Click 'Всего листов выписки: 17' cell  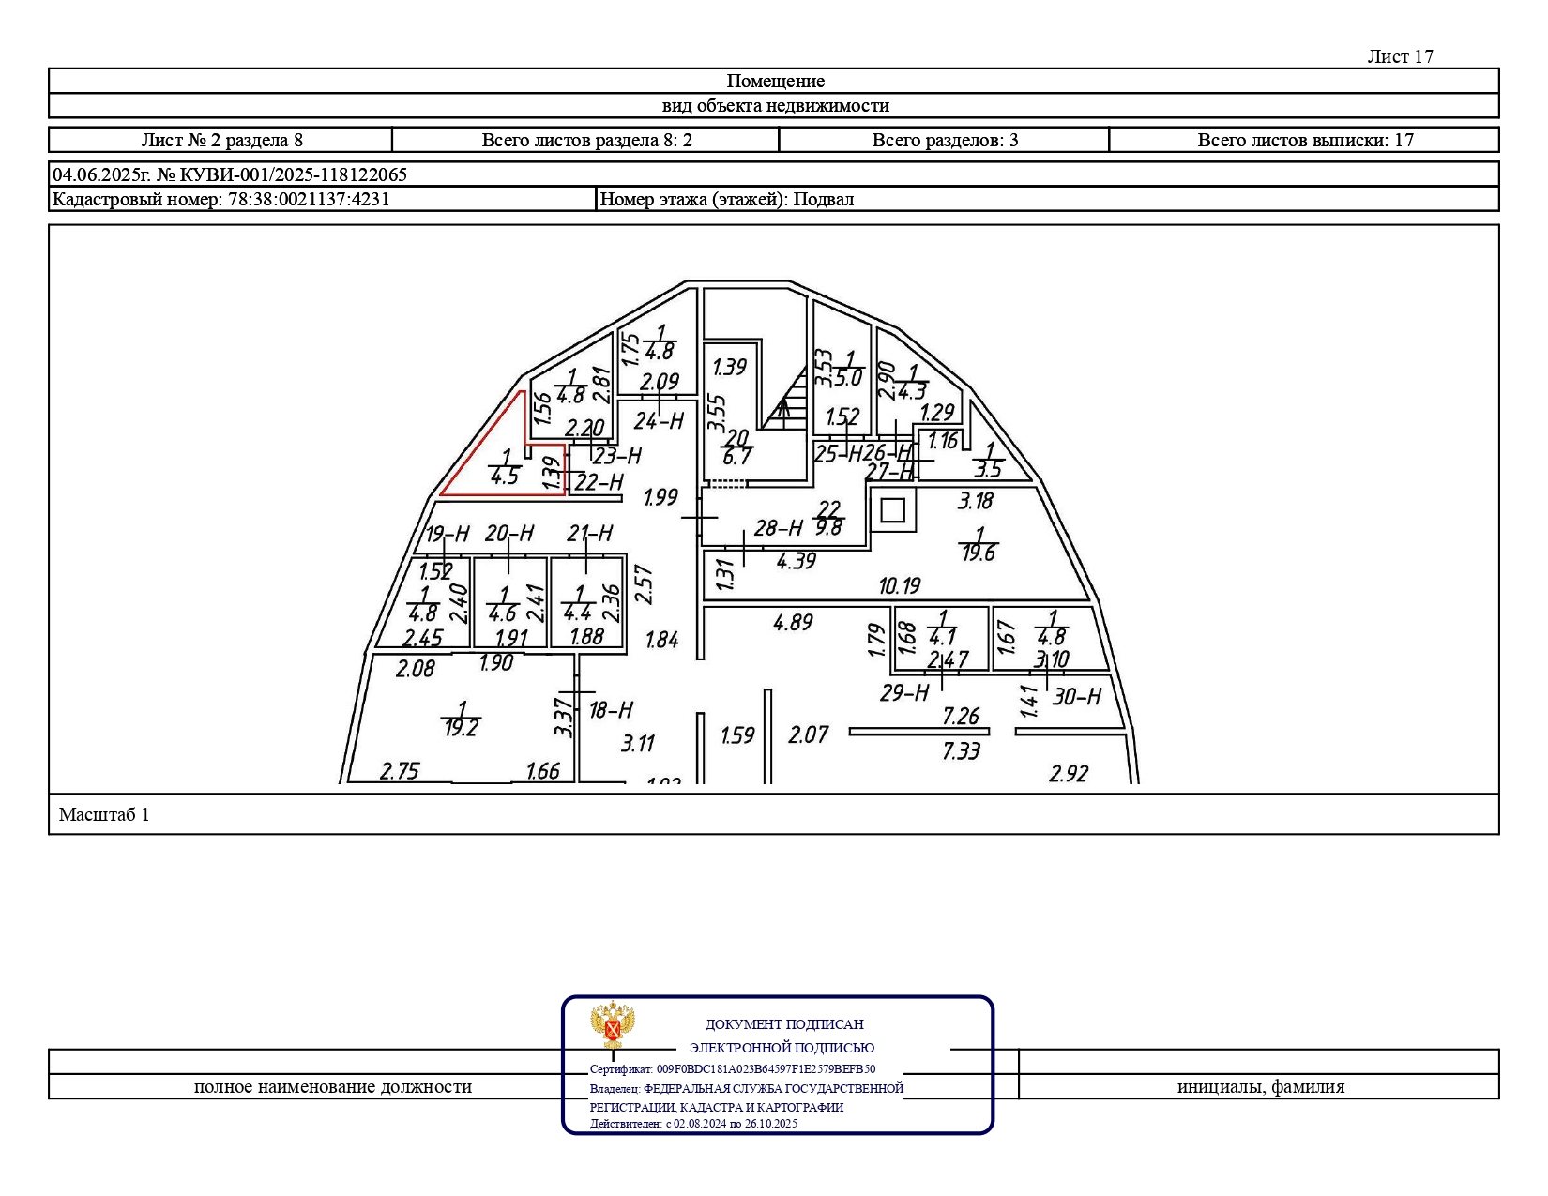pyautogui.click(x=1305, y=140)
